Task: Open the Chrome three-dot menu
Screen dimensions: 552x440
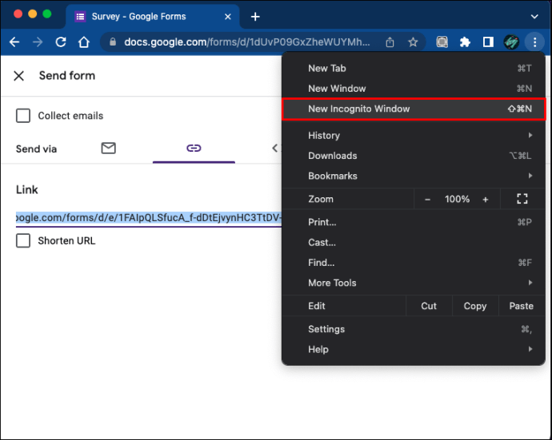Action: click(534, 42)
